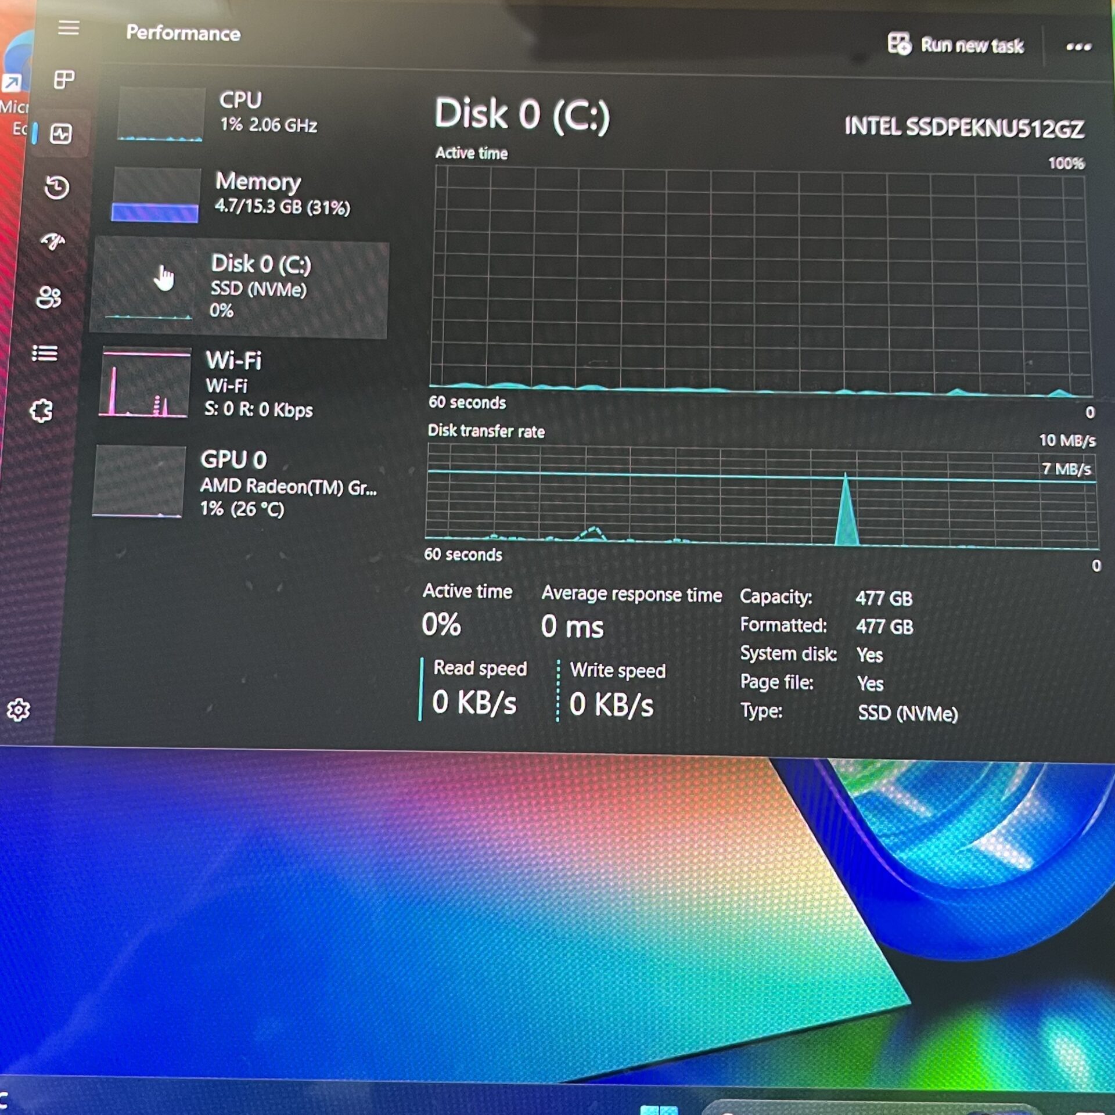Click the Windows Start button on taskbar
Screen dimensions: 1115x1115
pyautogui.click(x=659, y=1109)
